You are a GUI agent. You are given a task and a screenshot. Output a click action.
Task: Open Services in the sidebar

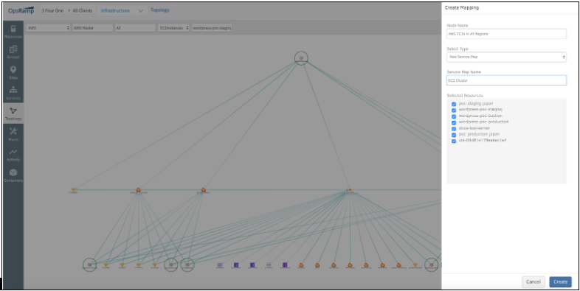pyautogui.click(x=13, y=93)
